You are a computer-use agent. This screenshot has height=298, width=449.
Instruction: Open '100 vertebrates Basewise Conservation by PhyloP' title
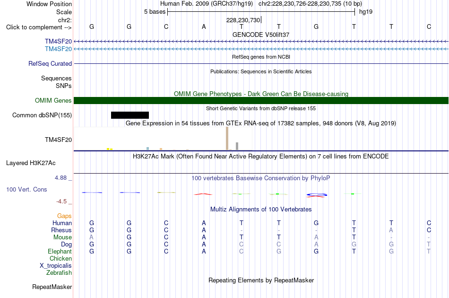coord(261,178)
